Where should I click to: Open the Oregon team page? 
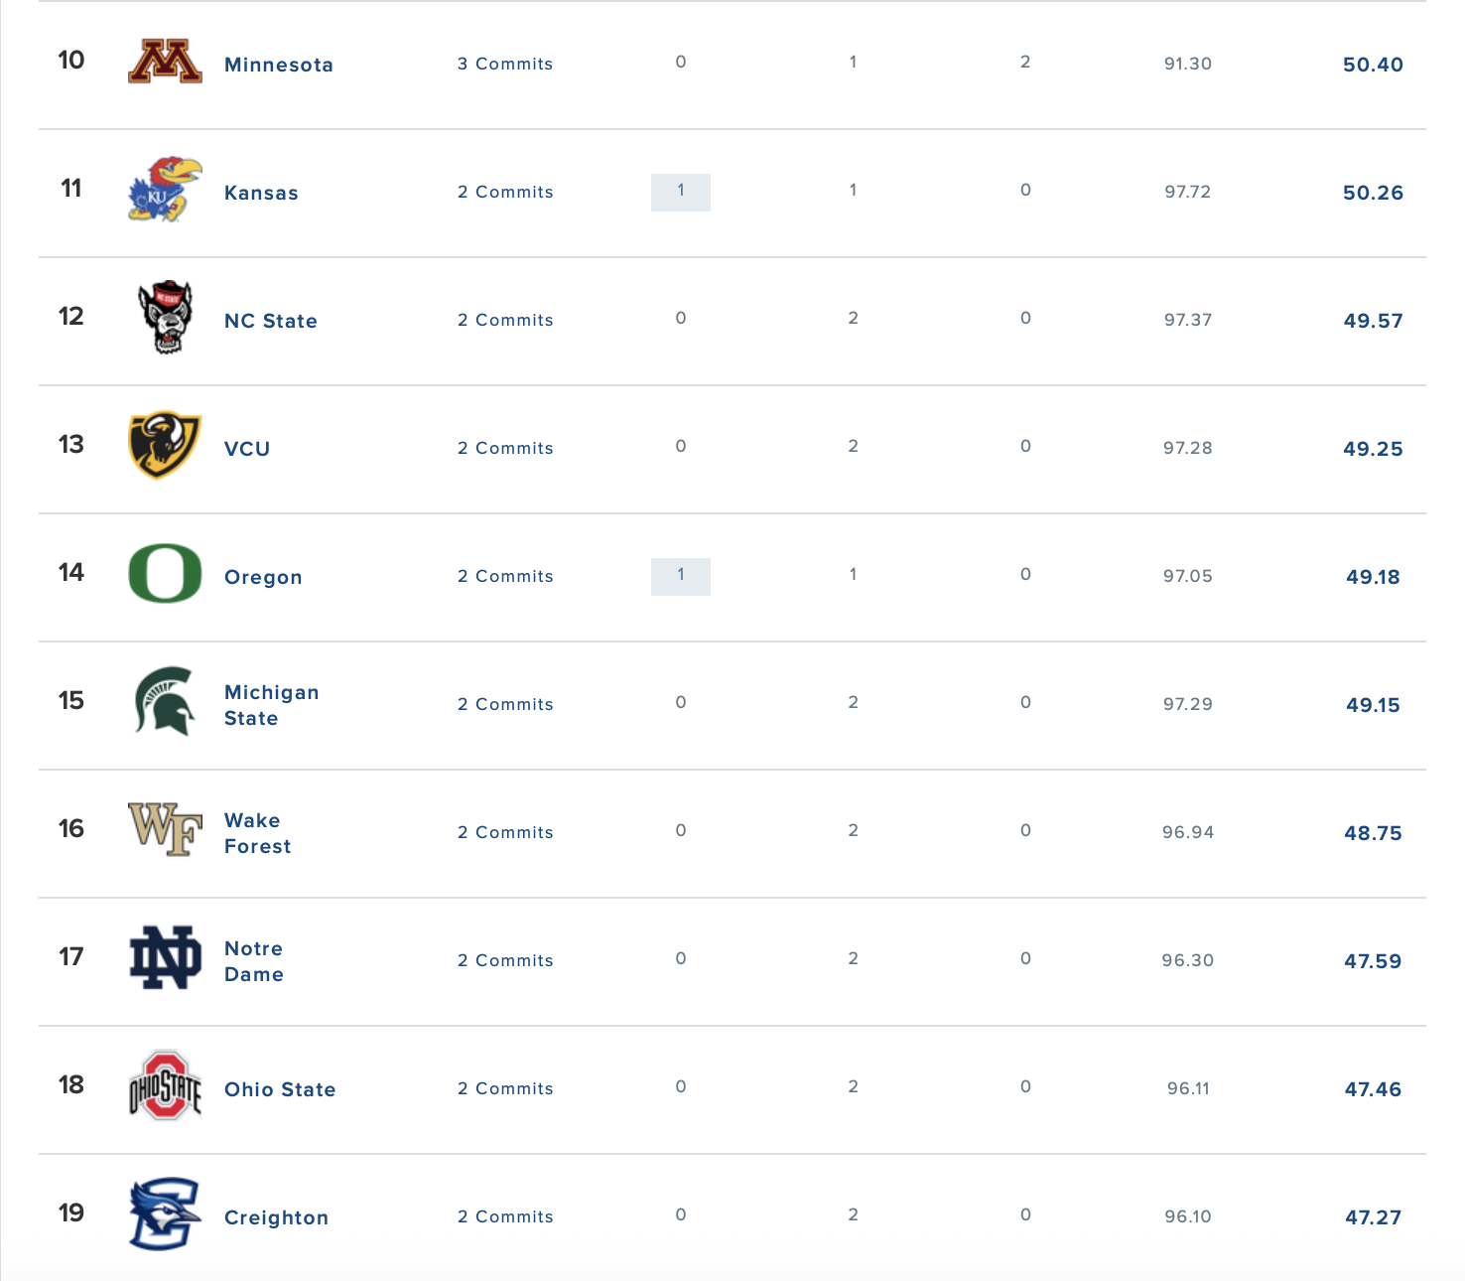263,576
